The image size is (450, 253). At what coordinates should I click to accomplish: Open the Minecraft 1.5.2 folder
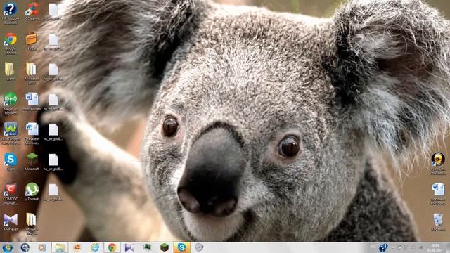tap(32, 73)
